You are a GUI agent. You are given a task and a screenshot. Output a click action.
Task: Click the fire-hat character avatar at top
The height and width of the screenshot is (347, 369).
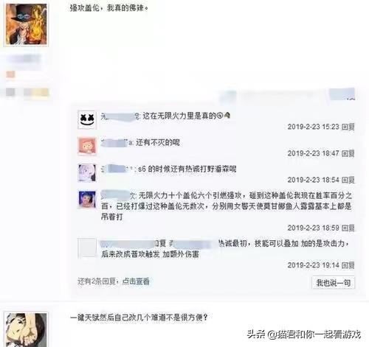point(27,24)
